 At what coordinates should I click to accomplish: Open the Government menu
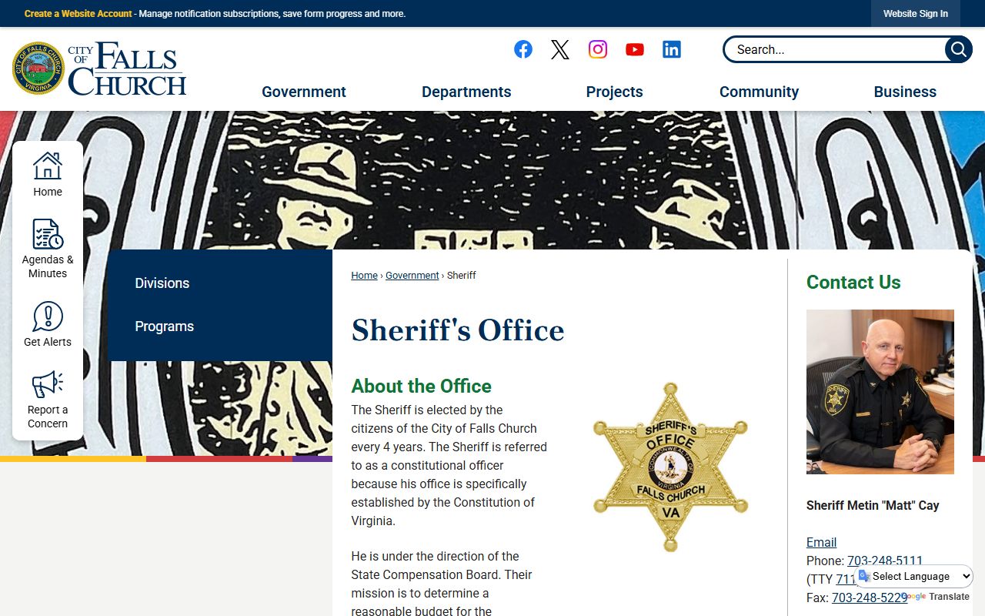tap(304, 92)
